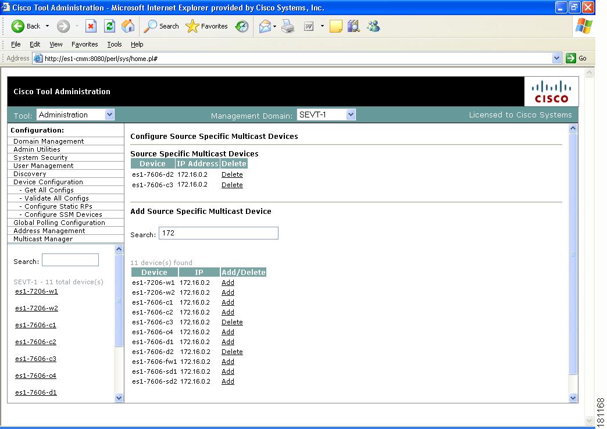Click the left device list scrollbar up arrow
Viewport: 607px width, 429px height.
(x=119, y=249)
